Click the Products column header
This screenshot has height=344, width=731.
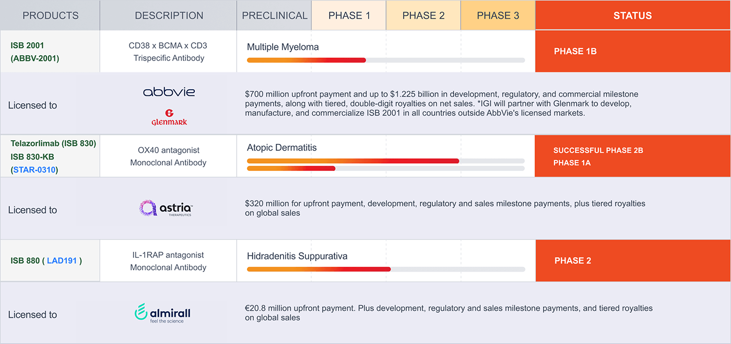(50, 16)
